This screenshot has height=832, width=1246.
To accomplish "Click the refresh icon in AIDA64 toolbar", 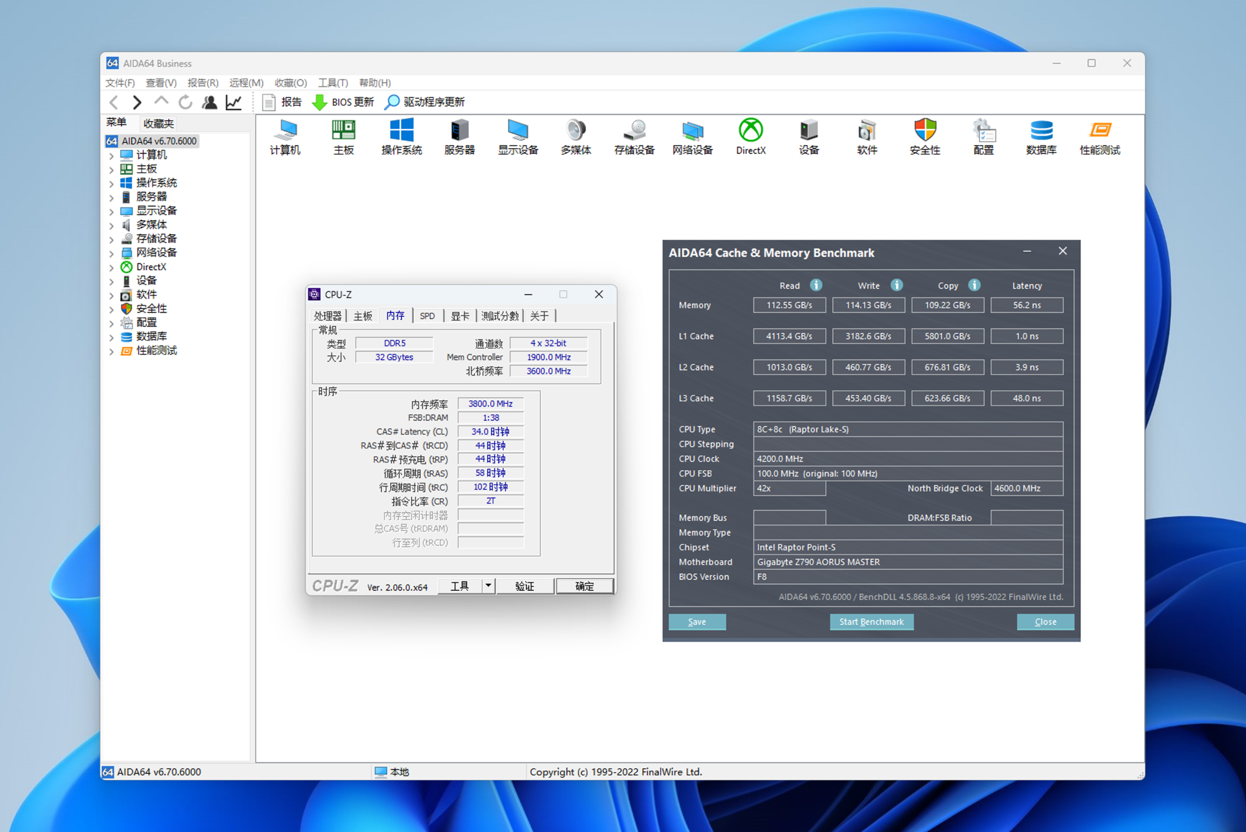I will click(186, 102).
